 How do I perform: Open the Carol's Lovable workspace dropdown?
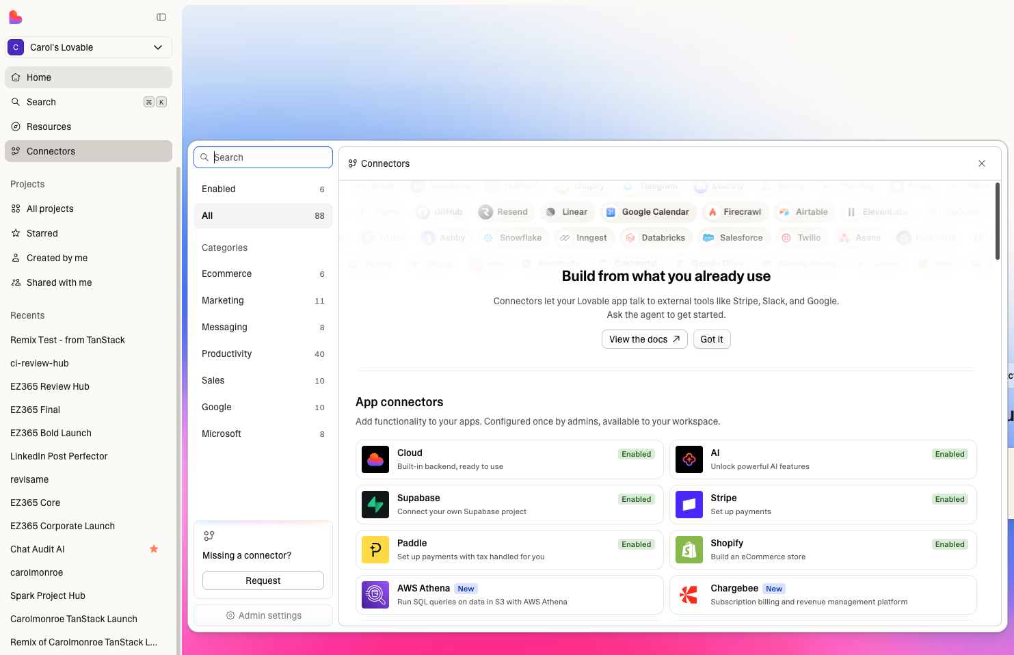tap(88, 47)
